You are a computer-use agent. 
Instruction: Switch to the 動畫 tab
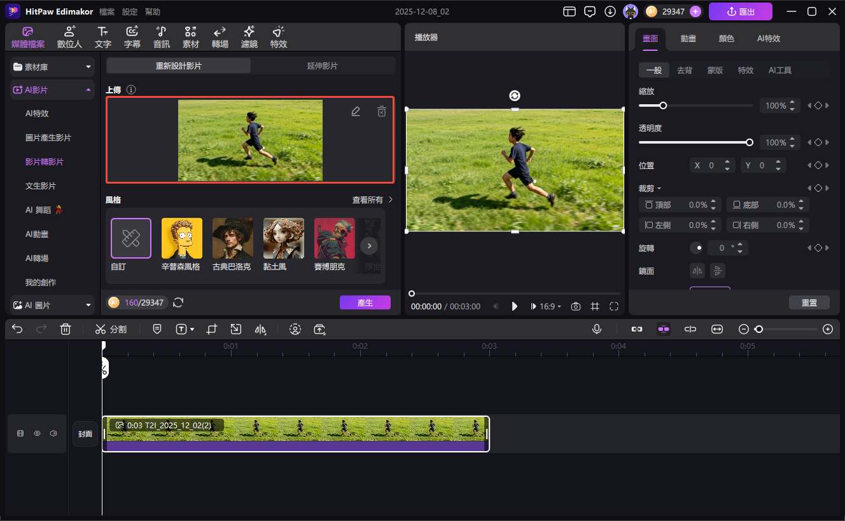coord(688,39)
